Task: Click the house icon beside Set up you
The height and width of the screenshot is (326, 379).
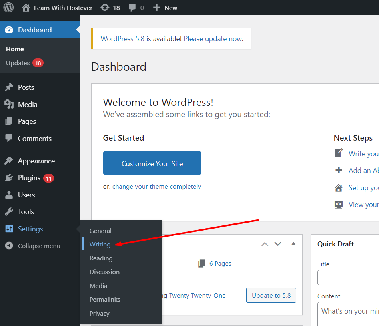Action: pos(339,188)
